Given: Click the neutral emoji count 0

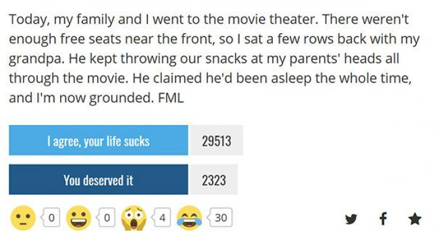Looking at the screenshot, I should point(51,217).
